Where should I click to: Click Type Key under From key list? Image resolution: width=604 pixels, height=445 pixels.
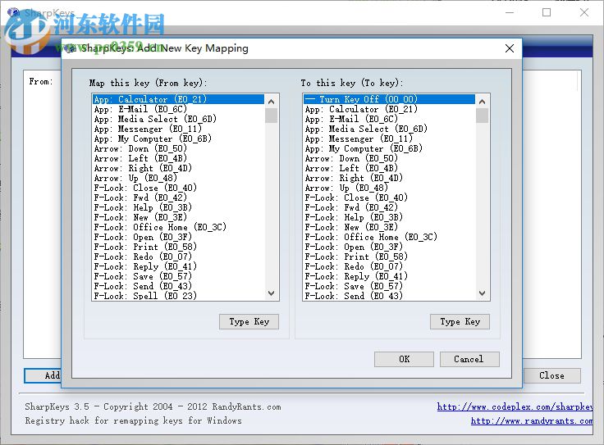coord(249,322)
